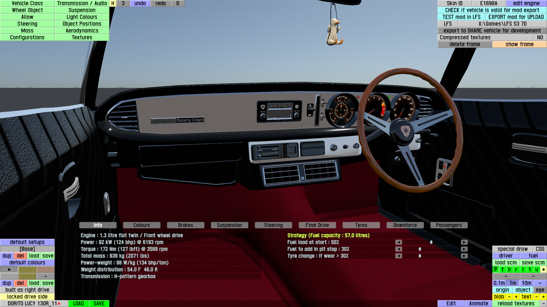The image size is (547, 307).
Task: Select the 't' top view button
Action: pos(530,269)
